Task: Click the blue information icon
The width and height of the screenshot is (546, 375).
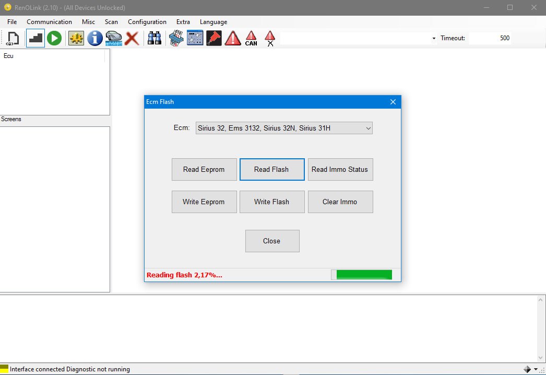Action: tap(95, 38)
